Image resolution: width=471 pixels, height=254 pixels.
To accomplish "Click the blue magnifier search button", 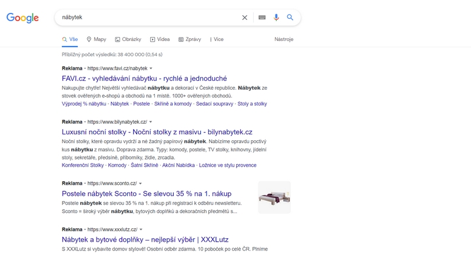I will [290, 18].
